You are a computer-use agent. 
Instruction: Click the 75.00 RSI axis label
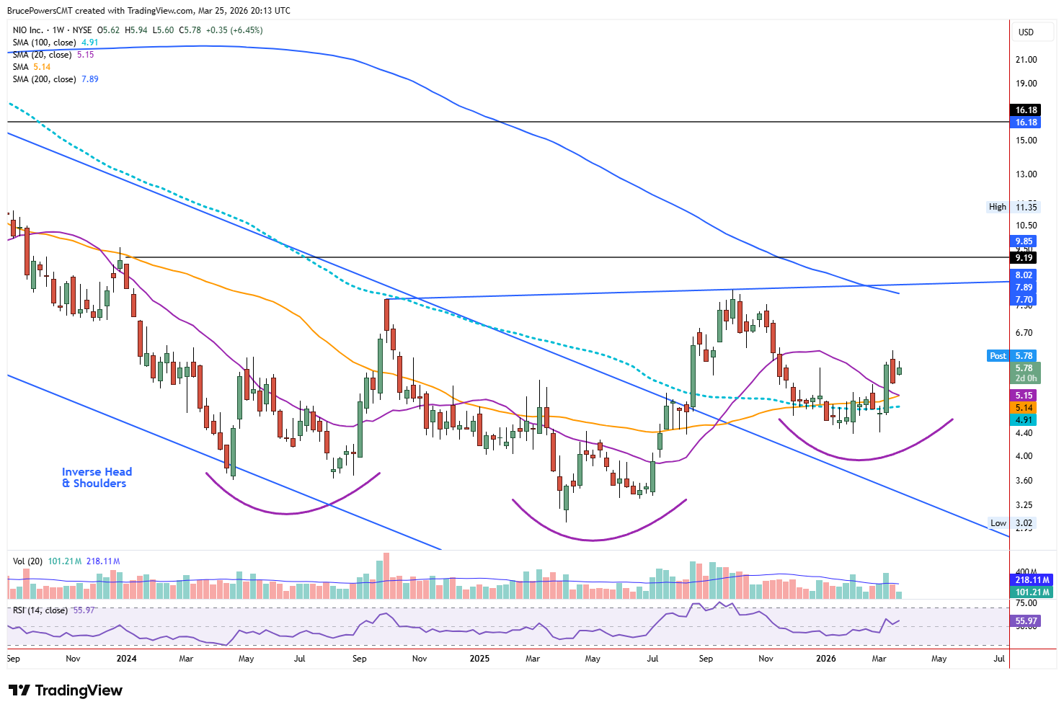[x=1026, y=603]
